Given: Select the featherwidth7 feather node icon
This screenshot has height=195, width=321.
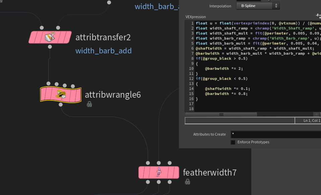Looking at the screenshot, I should pos(159,172).
